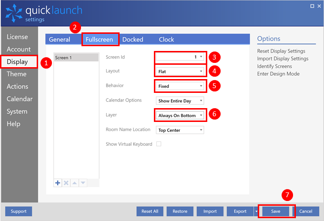Click Identify Screens option

tap(274, 66)
